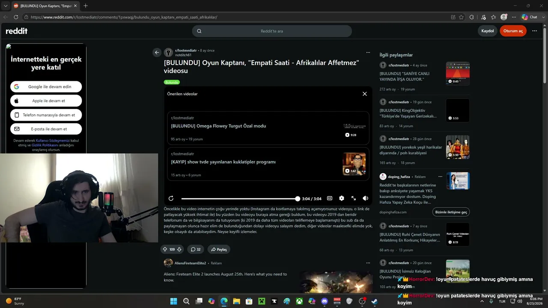The image size is (548, 308).
Task: Open the Kullanıcı Sözleşmemizi link
Action: coord(53,140)
